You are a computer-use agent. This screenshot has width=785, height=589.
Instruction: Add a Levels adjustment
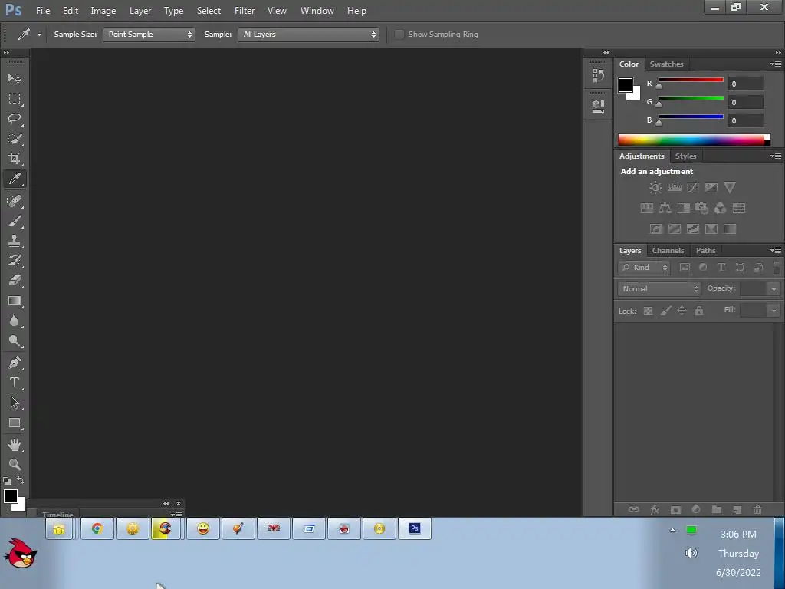click(675, 188)
